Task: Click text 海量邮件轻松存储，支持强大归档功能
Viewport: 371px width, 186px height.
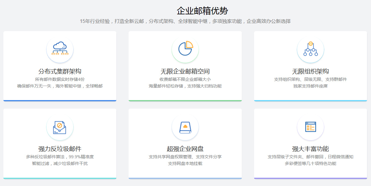Action: point(185,86)
